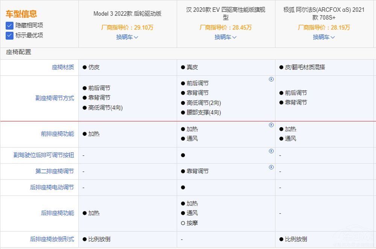Select the 第二排座椅调节 label link
The image size is (376, 249).
(55, 172)
